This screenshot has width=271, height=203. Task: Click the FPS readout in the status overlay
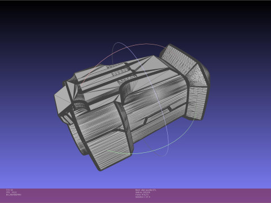click(x=11, y=192)
